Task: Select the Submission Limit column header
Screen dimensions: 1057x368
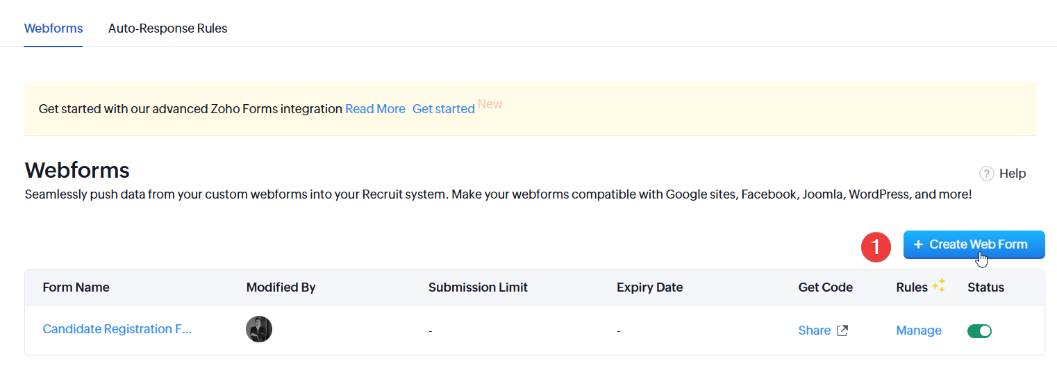Action: [x=478, y=287]
